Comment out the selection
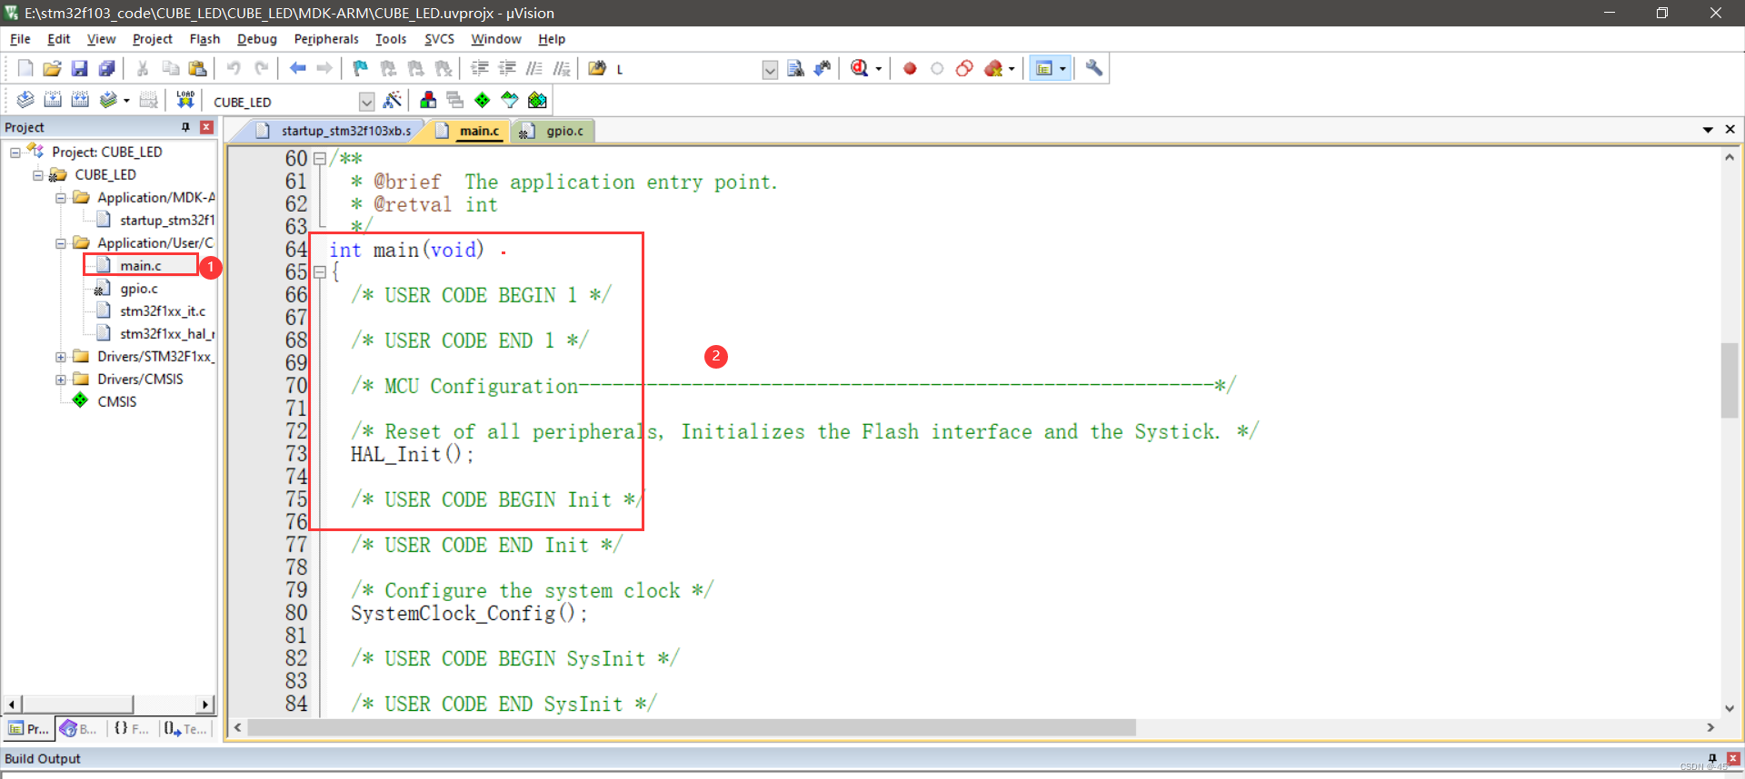Screen dimensions: 1745x779 pos(534,68)
